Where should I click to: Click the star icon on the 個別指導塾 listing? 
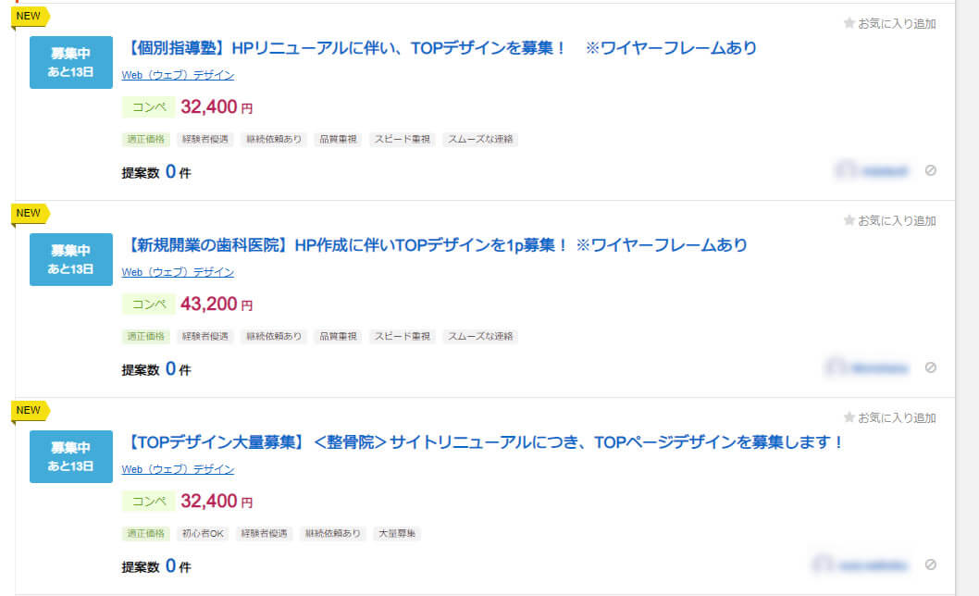point(849,23)
